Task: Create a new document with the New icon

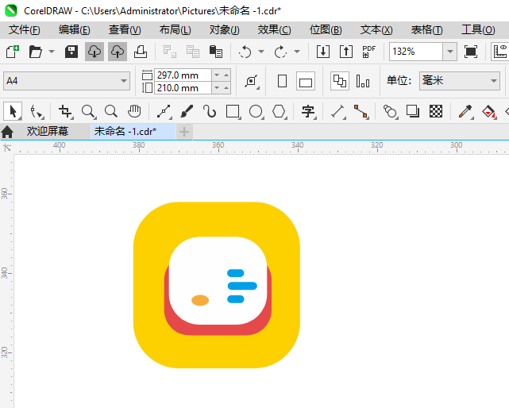Action: pyautogui.click(x=13, y=52)
